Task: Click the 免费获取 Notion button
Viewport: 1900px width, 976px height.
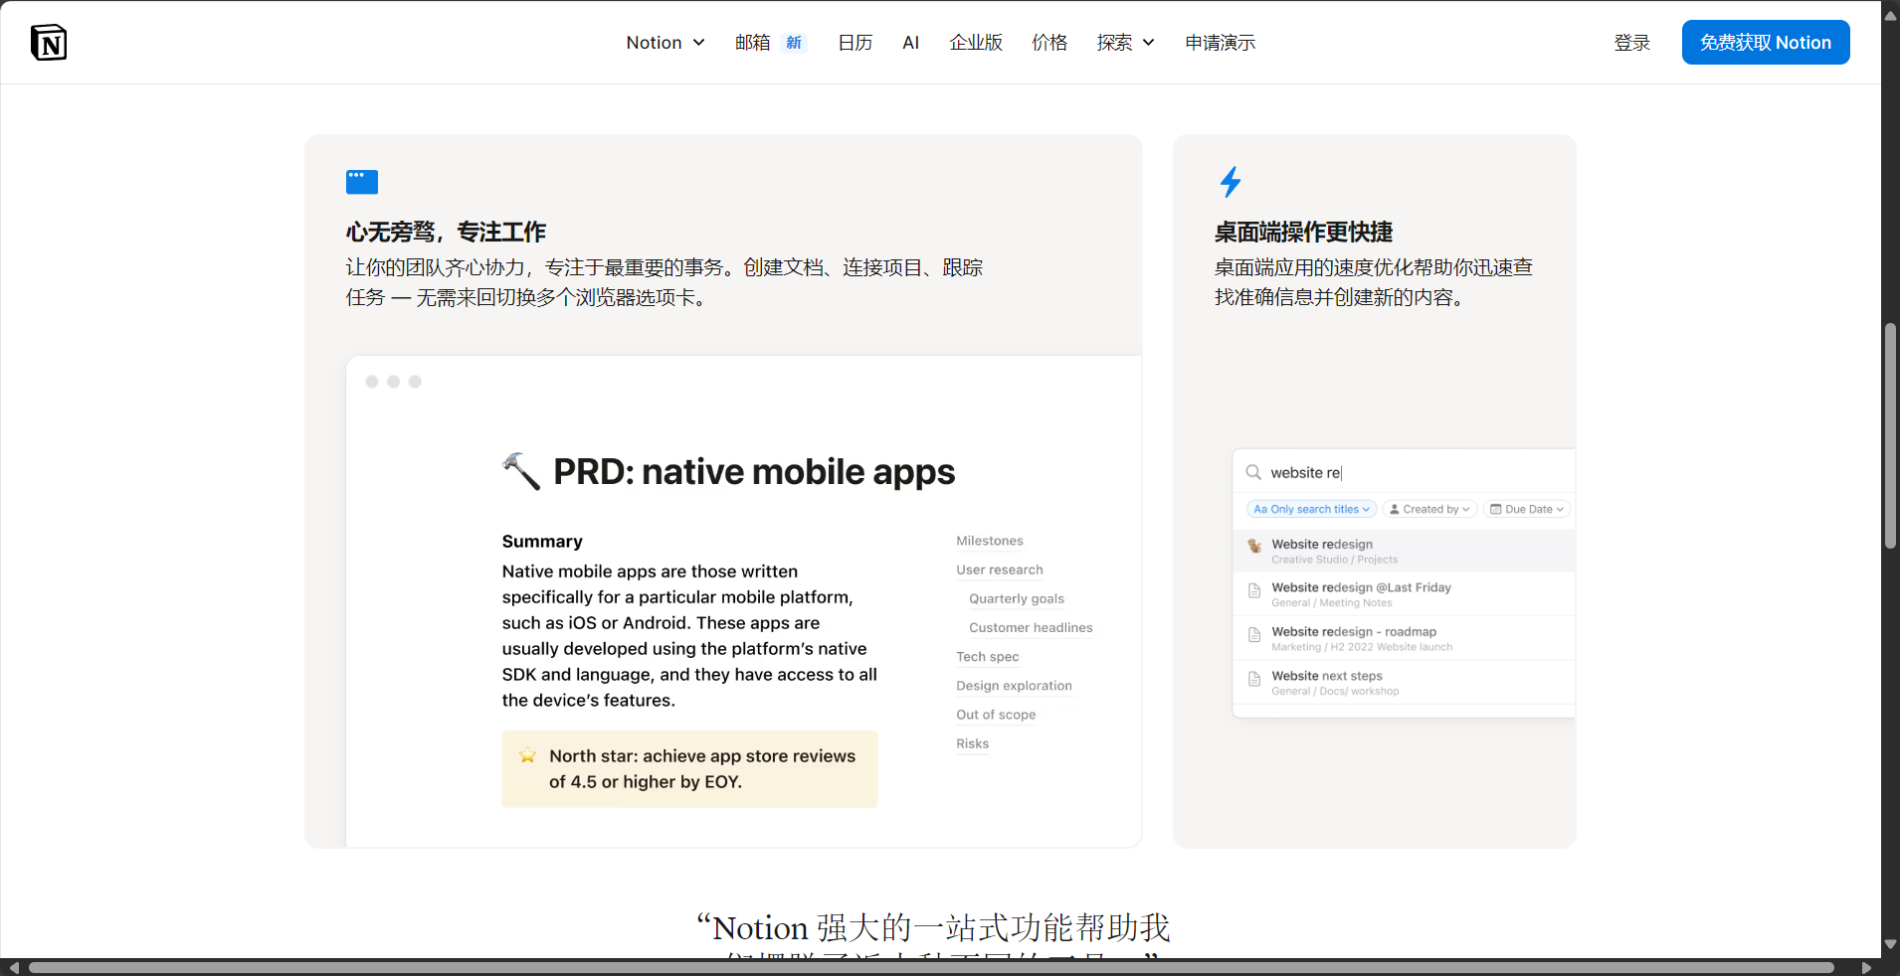Action: (1766, 43)
